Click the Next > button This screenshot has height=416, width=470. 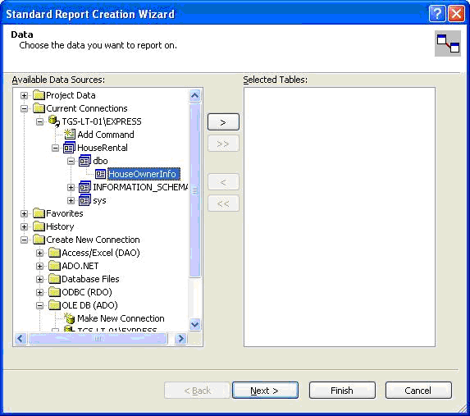265,391
